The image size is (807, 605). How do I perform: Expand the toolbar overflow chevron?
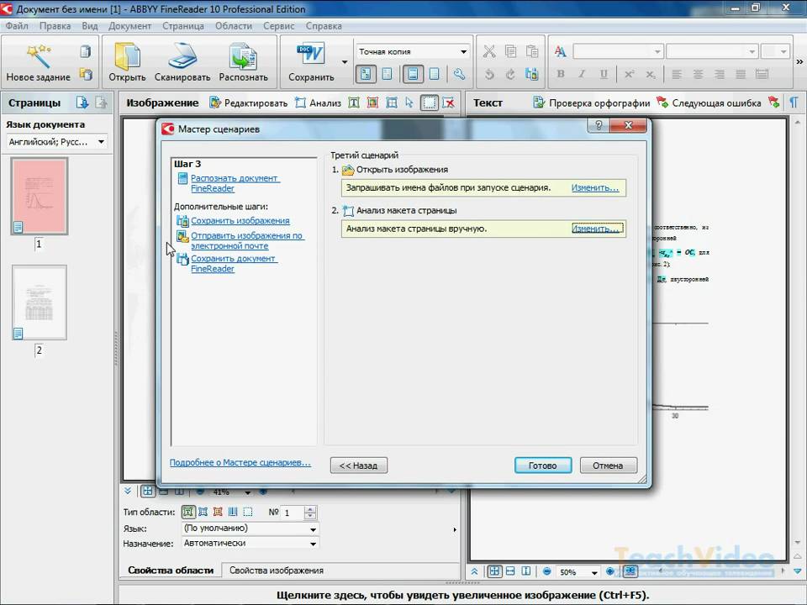(x=799, y=62)
